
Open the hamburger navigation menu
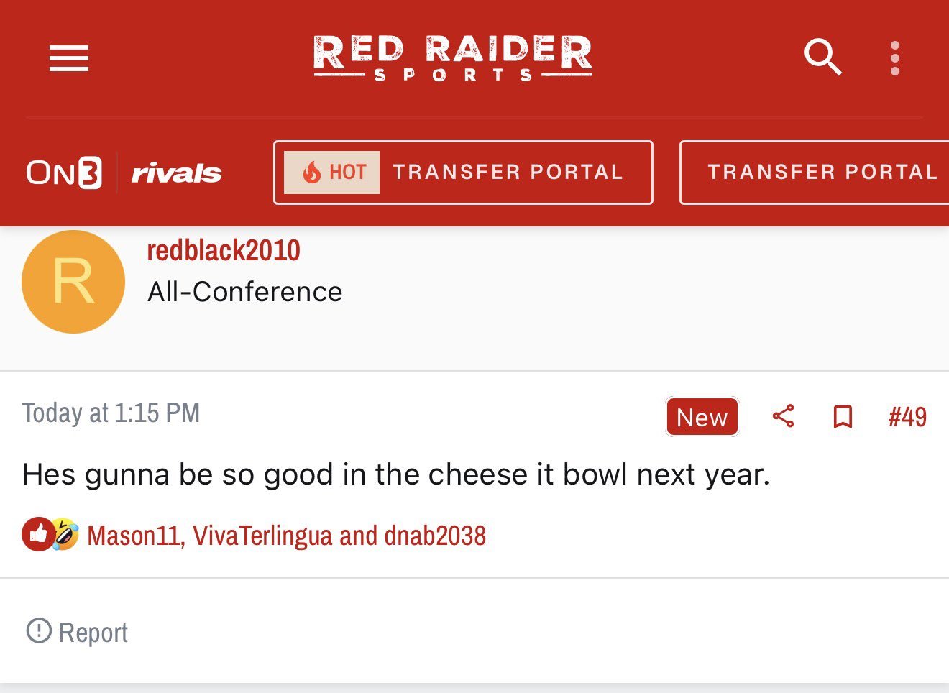[x=69, y=58]
